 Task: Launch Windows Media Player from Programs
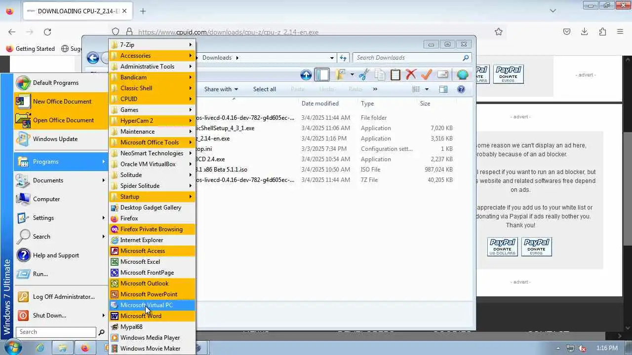pos(152,338)
